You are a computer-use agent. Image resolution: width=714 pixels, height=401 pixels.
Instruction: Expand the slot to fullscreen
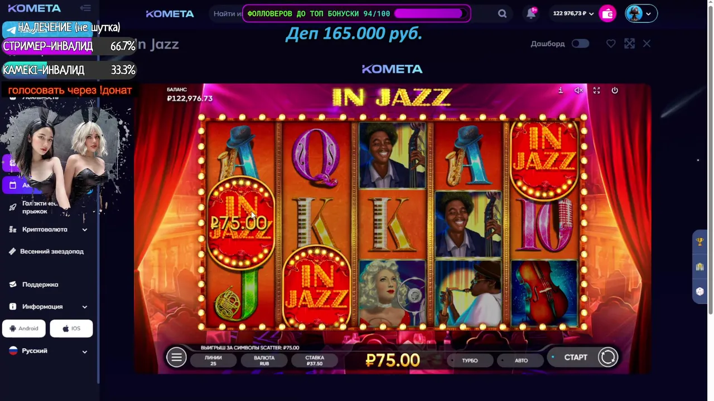tap(596, 90)
